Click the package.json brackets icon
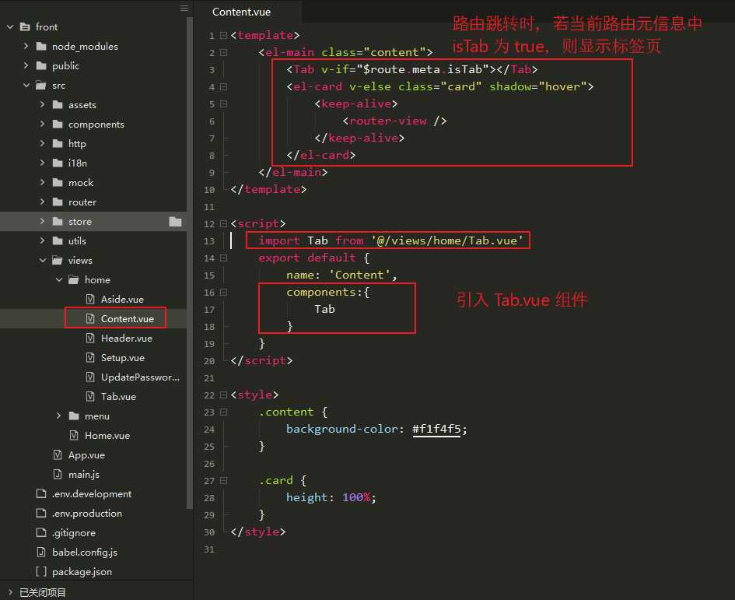This screenshot has height=600, width=735. point(41,571)
